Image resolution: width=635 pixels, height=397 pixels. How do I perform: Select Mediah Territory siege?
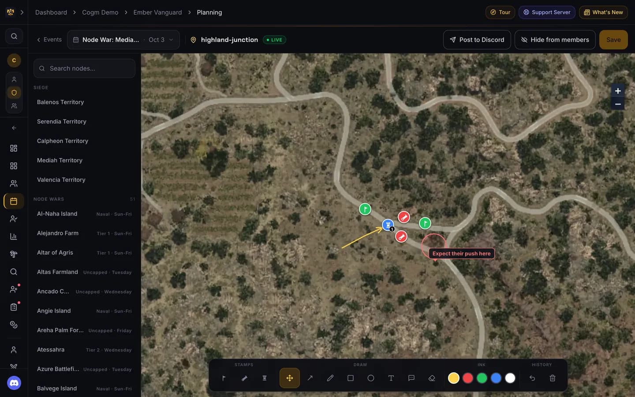pos(84,160)
